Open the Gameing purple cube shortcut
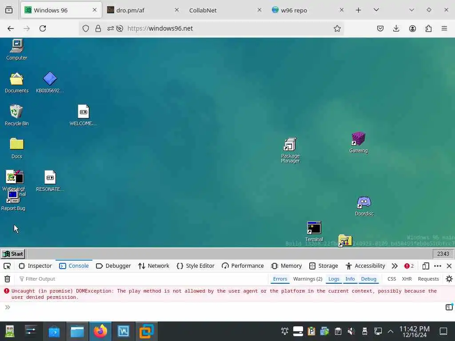 point(359,143)
